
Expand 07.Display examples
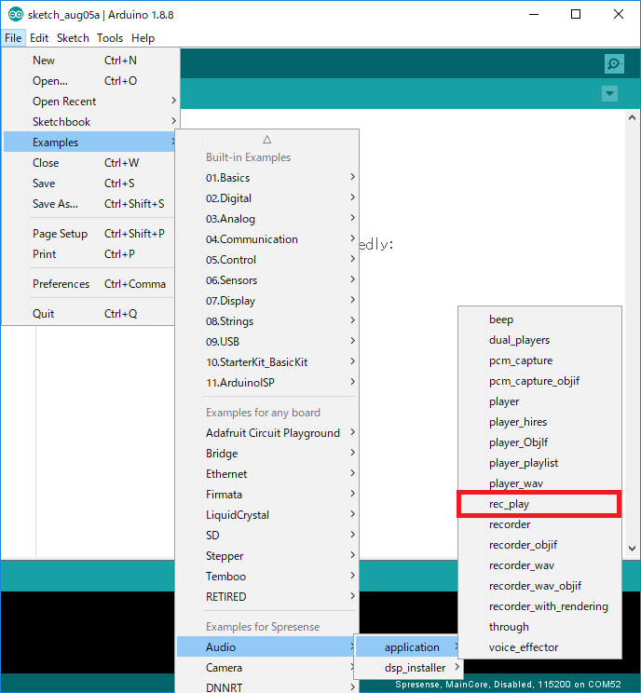pos(267,301)
